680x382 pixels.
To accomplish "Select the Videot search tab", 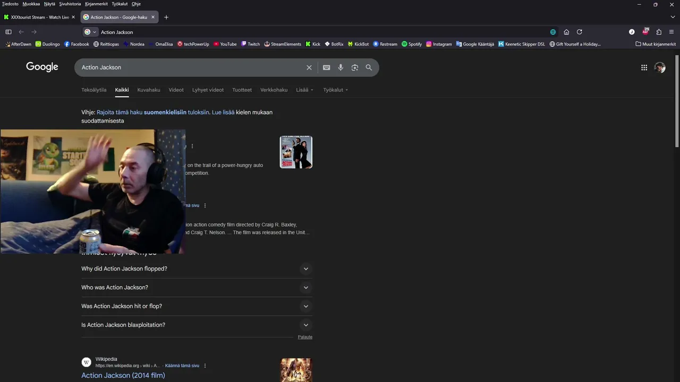I will click(x=176, y=90).
